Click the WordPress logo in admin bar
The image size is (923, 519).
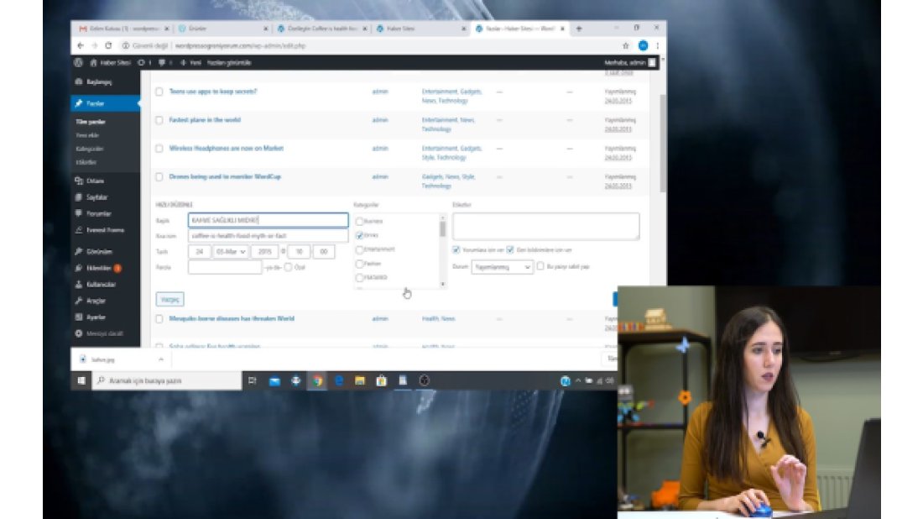click(x=78, y=62)
